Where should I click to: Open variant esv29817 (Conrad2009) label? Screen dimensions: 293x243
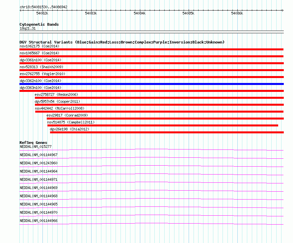(67, 115)
